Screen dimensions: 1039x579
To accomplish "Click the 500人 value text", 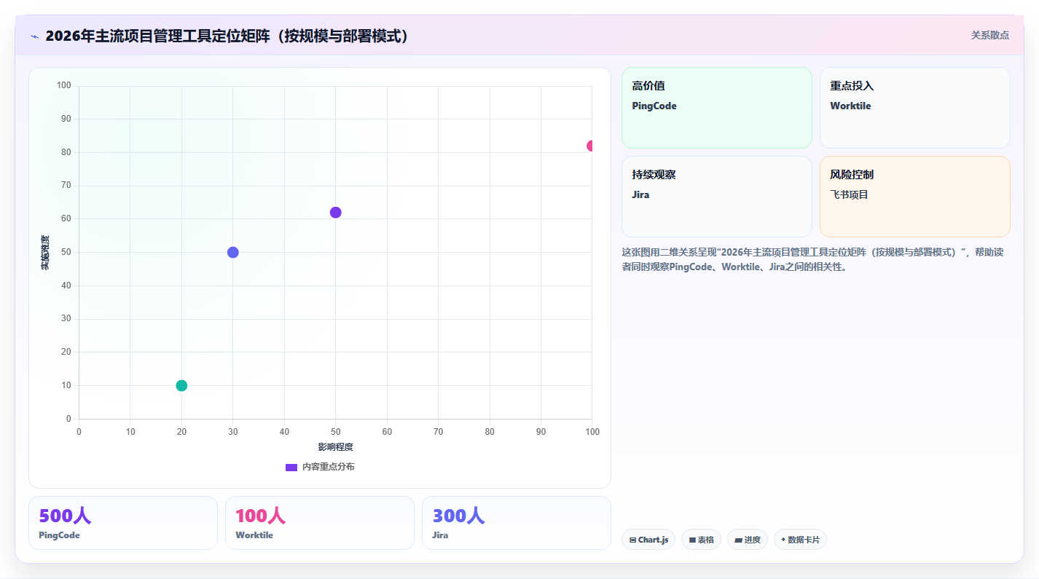I will point(65,516).
